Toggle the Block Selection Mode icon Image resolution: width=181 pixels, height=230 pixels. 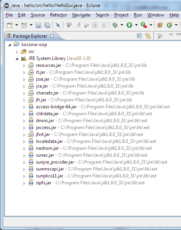pos(95,25)
